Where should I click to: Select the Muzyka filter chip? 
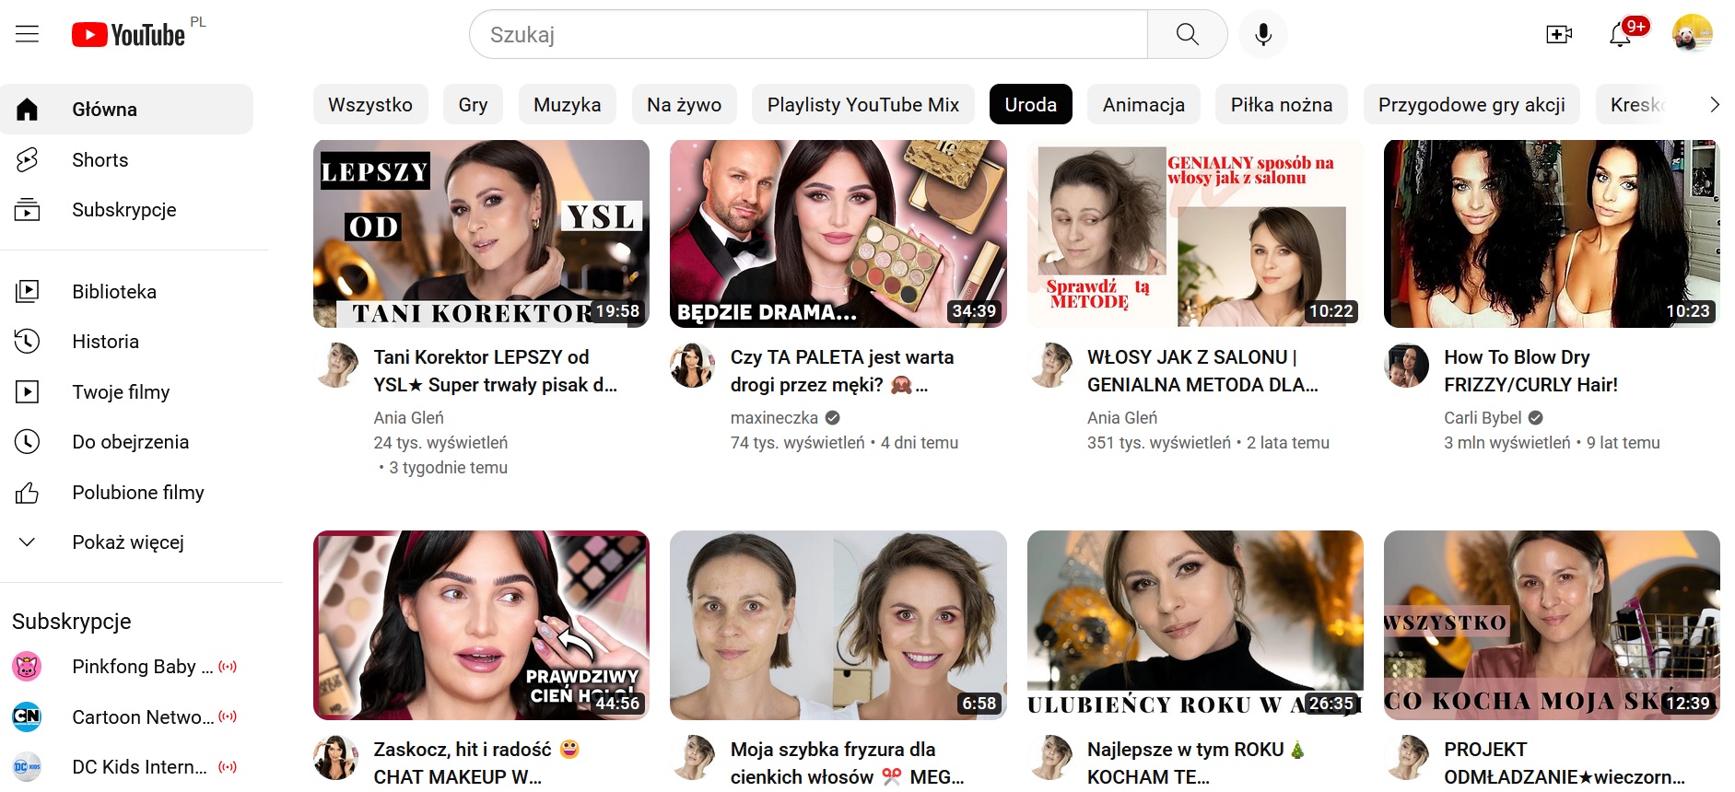click(567, 105)
